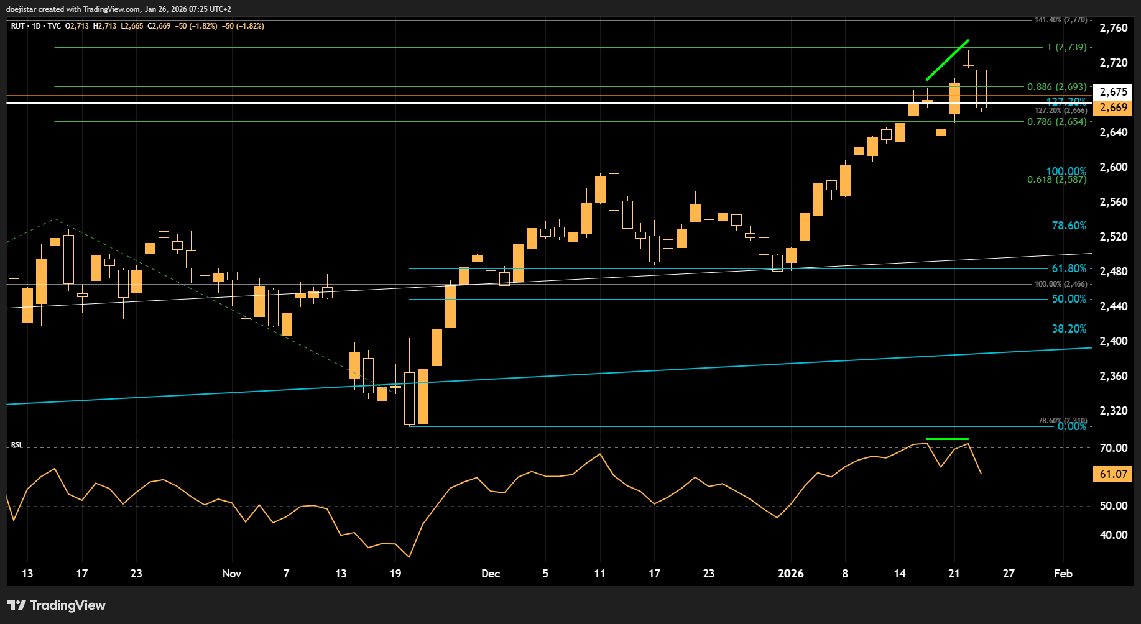This screenshot has height=624, width=1141.
Task: Click the TradingView logo at bottom left
Action: click(x=57, y=605)
